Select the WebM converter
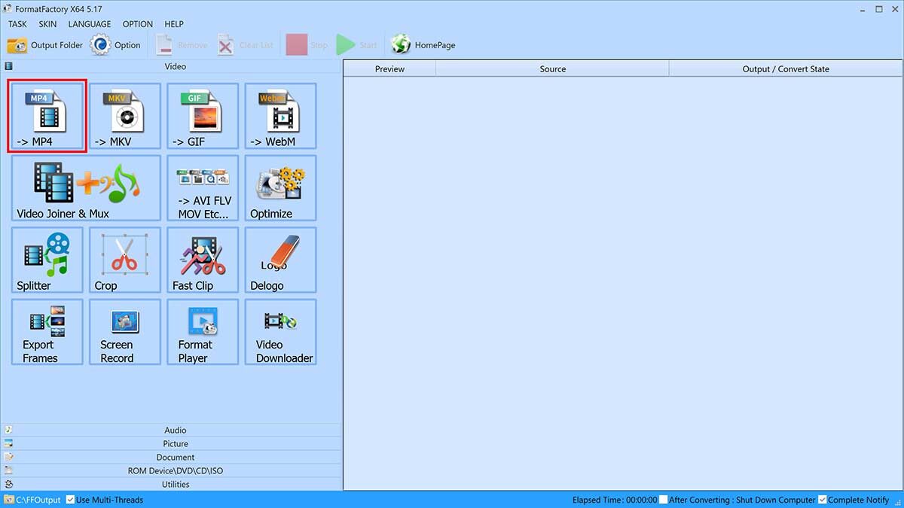 pyautogui.click(x=280, y=115)
